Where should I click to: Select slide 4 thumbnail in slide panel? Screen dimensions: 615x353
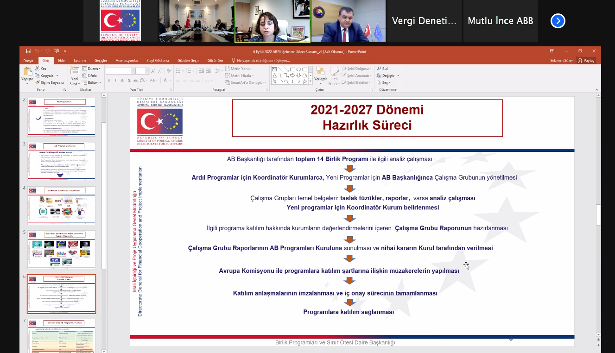point(62,205)
